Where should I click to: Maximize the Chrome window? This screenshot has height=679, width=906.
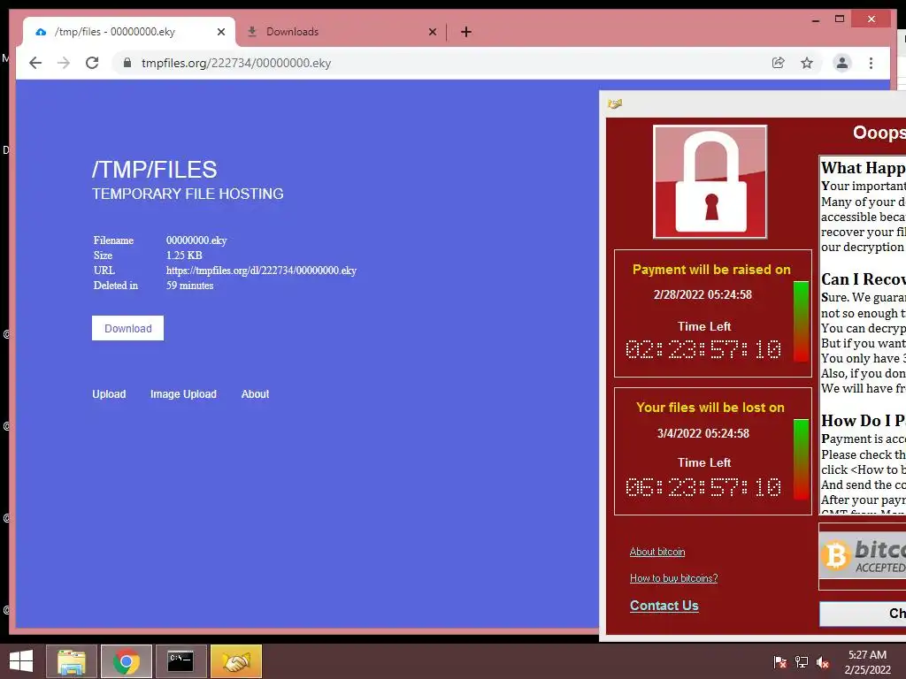pyautogui.click(x=840, y=19)
